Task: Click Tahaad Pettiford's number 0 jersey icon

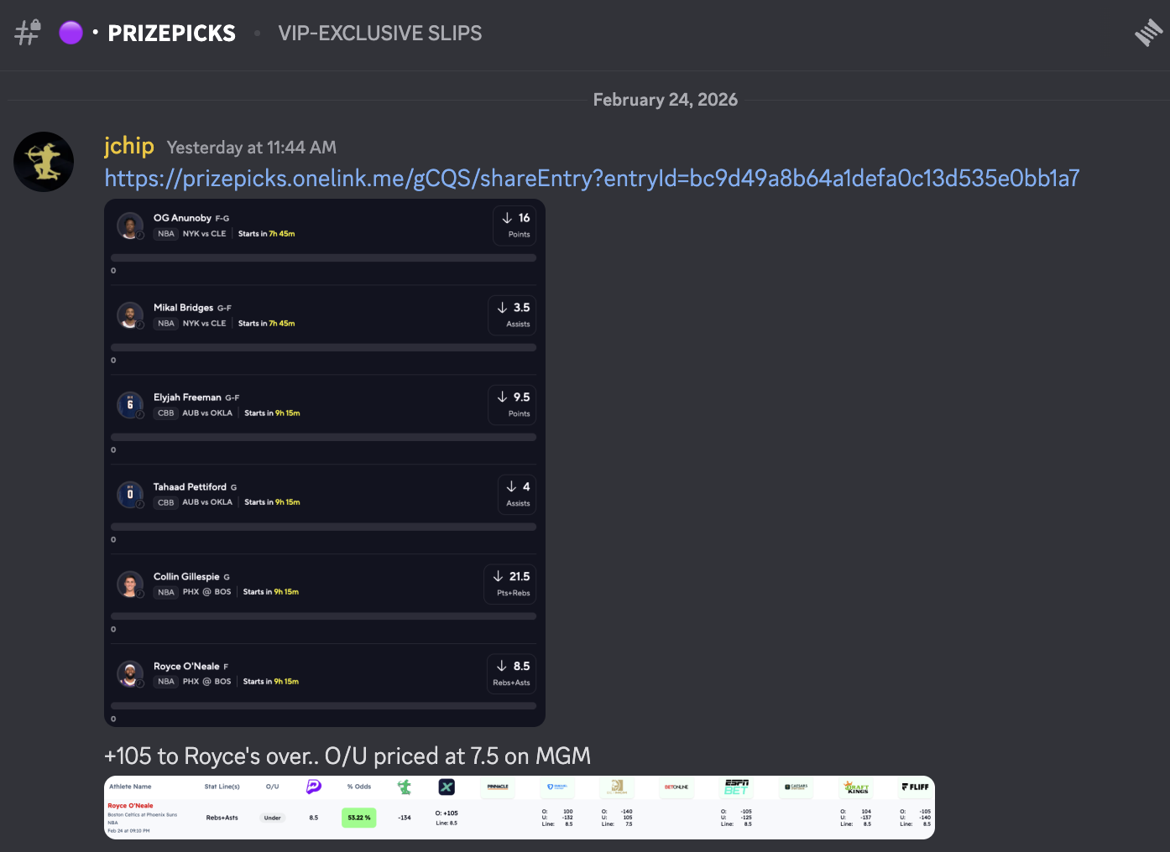Action: tap(130, 495)
